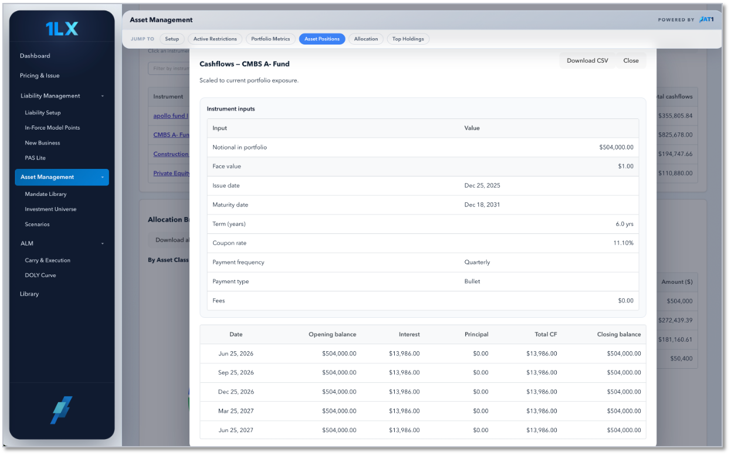Go to Investment Universe
The width and height of the screenshot is (731, 455).
click(50, 209)
